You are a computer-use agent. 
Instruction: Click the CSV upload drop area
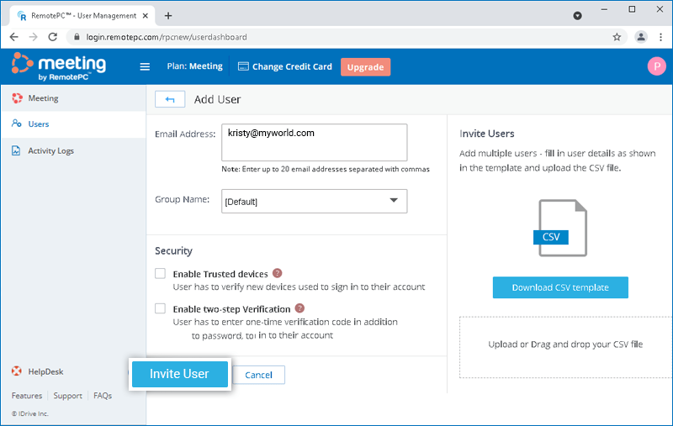tap(565, 348)
